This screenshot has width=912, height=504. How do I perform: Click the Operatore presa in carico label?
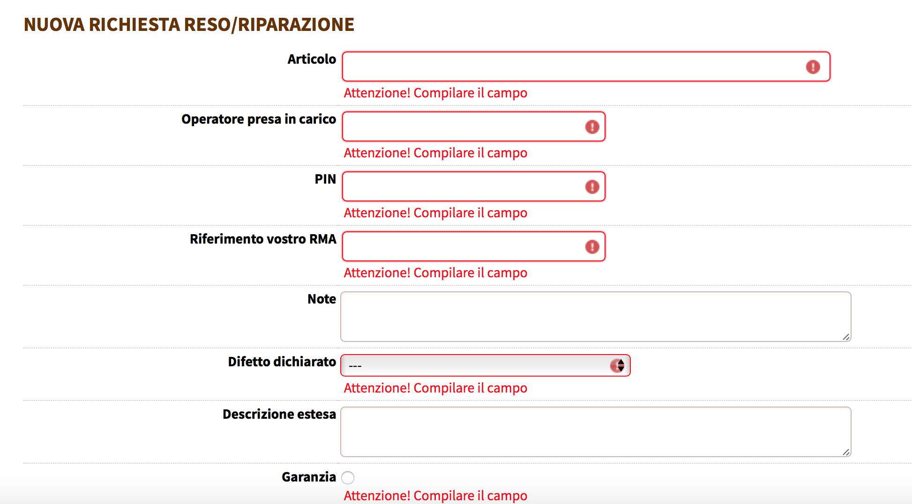[259, 119]
